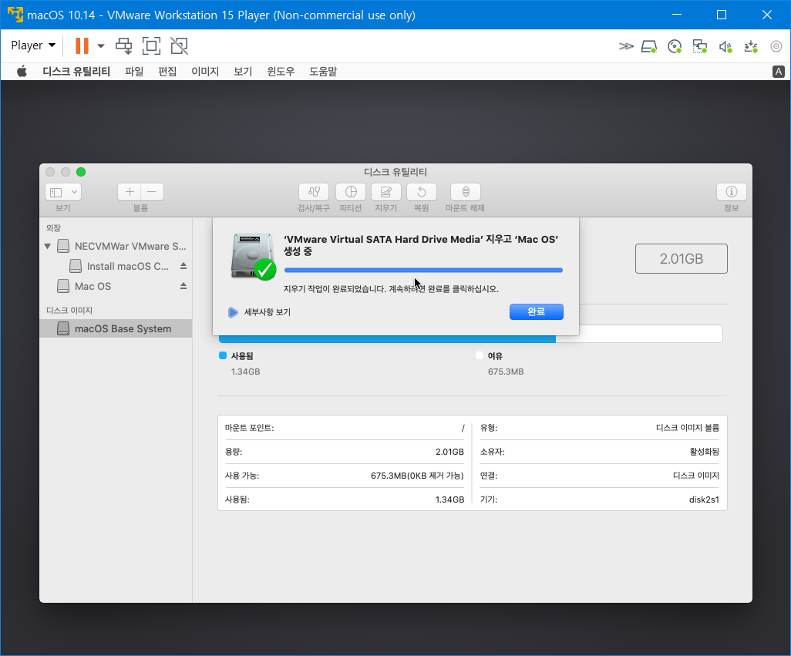The width and height of the screenshot is (791, 656).
Task: Open the 편집 menu
Action: point(167,72)
